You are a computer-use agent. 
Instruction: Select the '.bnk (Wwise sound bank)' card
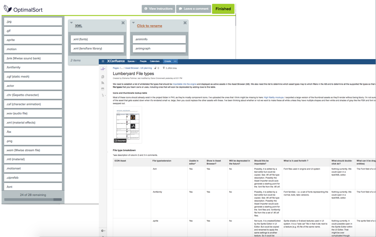[33, 58]
